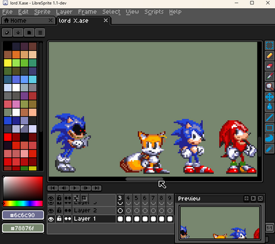Image resolution: width=275 pixels, height=244 pixels.
Task: Open the palette options menu button
Action: (x=40, y=33)
